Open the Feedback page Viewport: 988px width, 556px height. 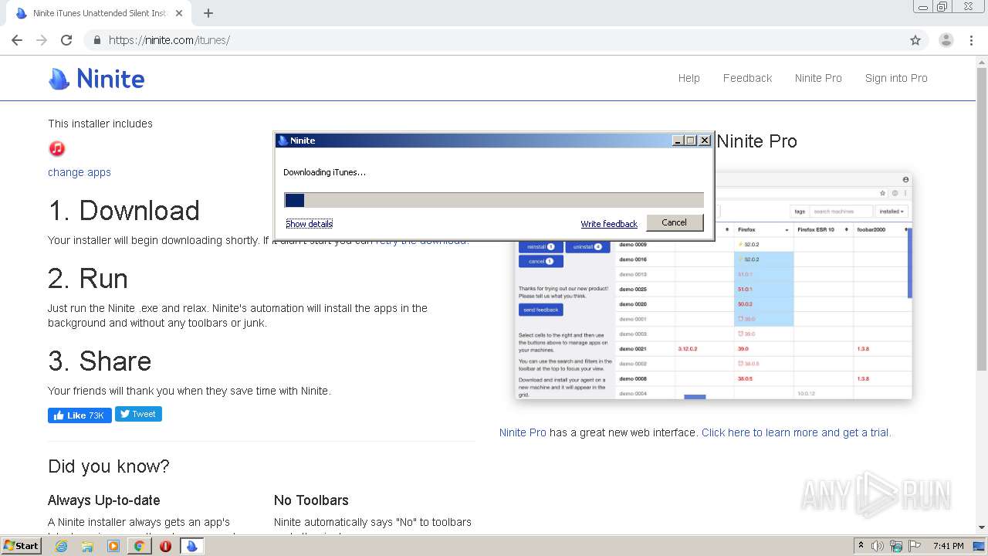coord(747,78)
